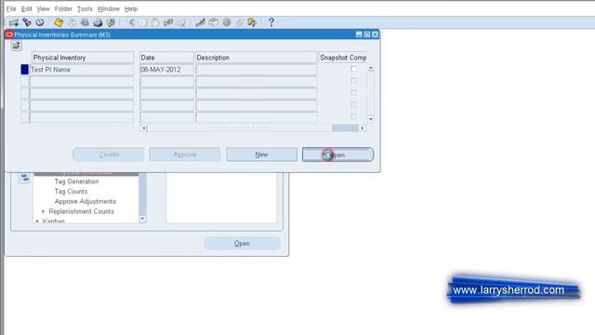Open the Edit menu

tap(27, 8)
